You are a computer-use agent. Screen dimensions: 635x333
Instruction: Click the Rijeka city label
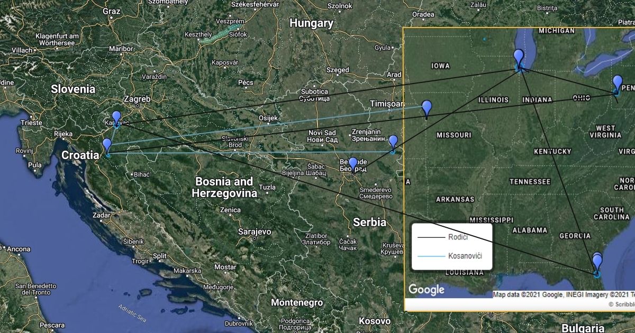(x=63, y=134)
